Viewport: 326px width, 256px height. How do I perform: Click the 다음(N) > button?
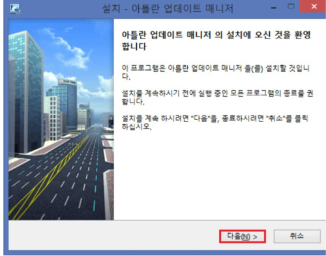point(243,236)
